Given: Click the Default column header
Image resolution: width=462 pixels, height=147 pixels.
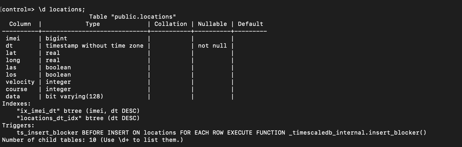Looking at the screenshot, I should (x=250, y=24).
